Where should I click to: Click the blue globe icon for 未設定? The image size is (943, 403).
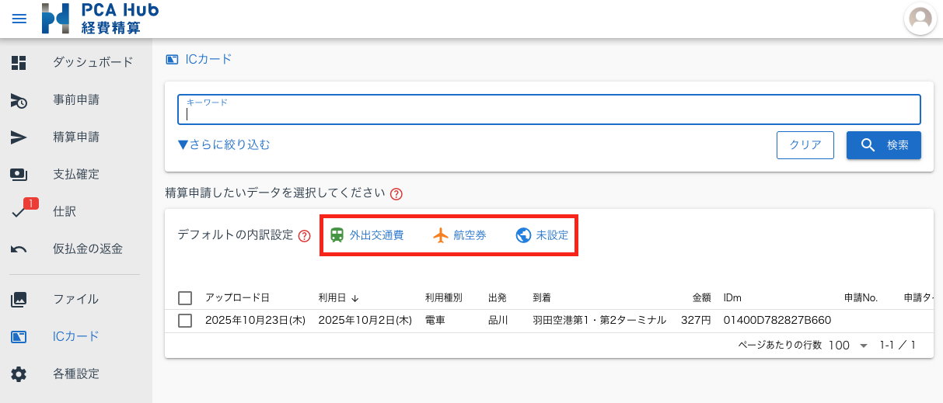click(524, 235)
